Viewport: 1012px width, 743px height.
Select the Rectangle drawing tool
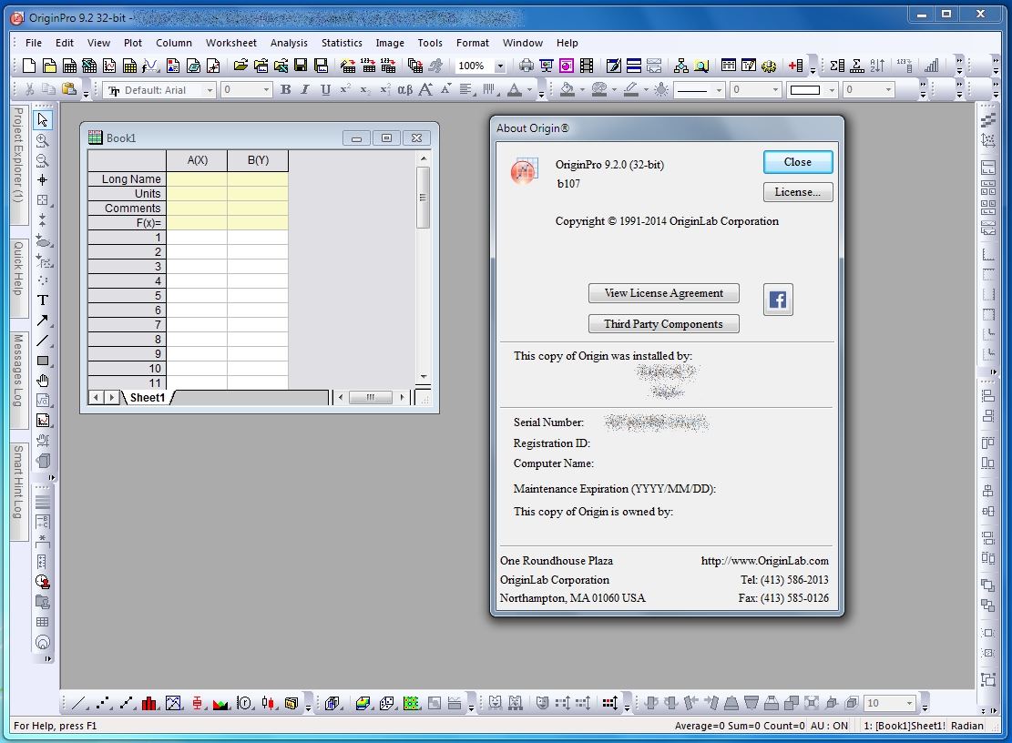pyautogui.click(x=43, y=361)
